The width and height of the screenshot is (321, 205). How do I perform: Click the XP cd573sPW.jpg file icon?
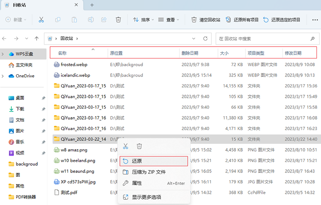coord(57,182)
